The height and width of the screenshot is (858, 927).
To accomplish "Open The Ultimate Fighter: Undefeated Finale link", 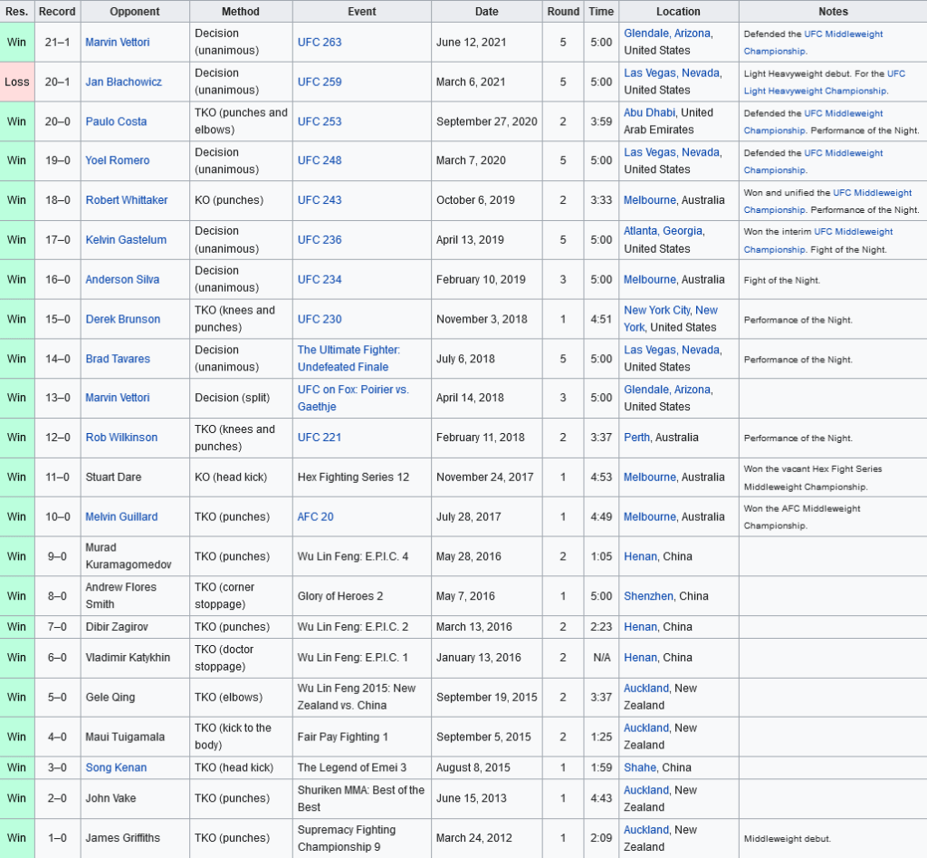I will click(x=349, y=359).
